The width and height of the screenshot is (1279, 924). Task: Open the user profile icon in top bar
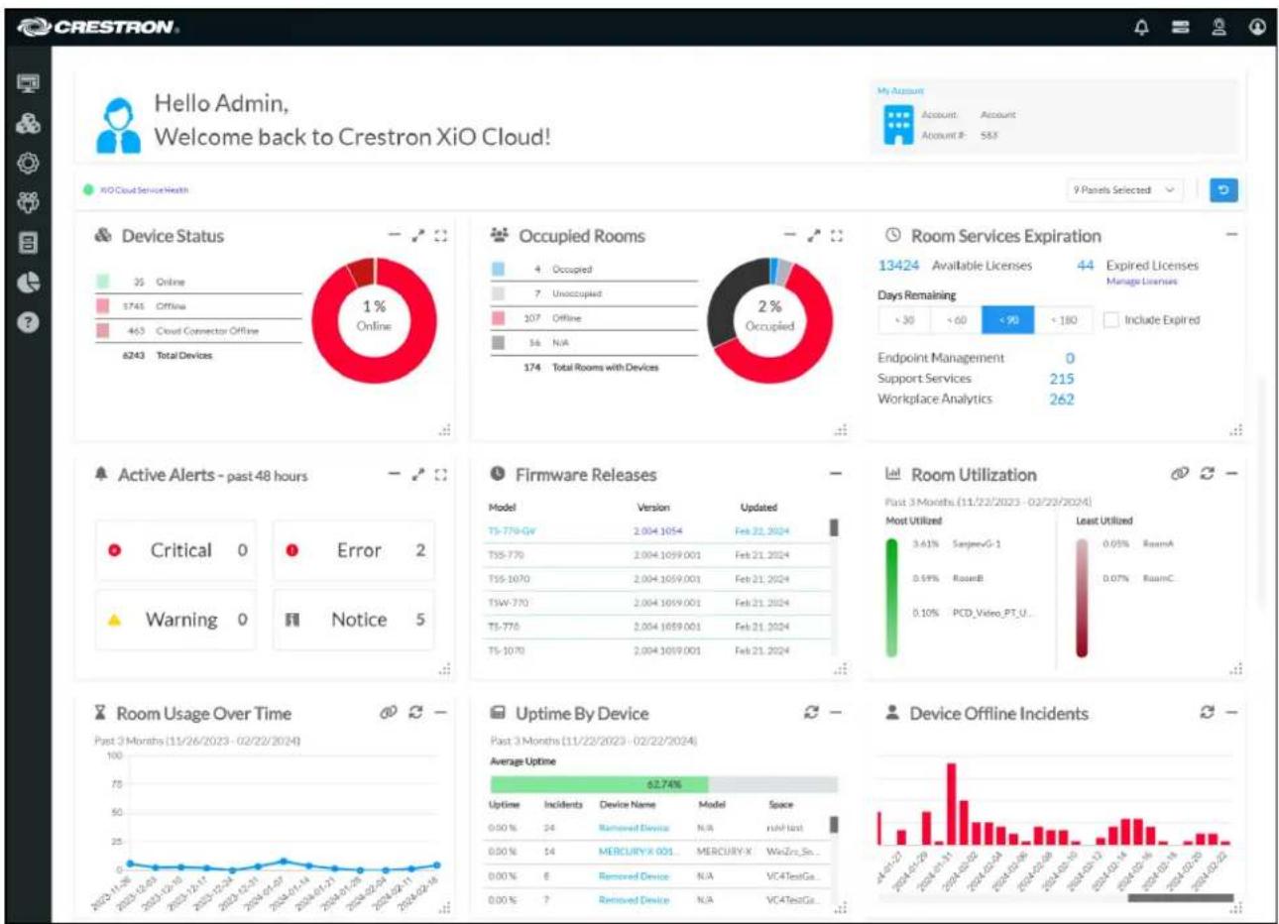[1219, 28]
